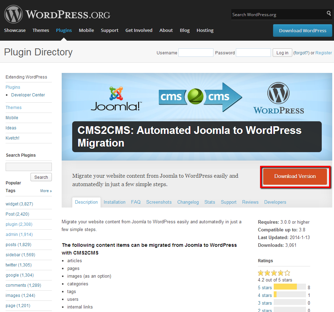This screenshot has height=312, width=334.
Task: Open the plugin Support tab
Action: 229,202
